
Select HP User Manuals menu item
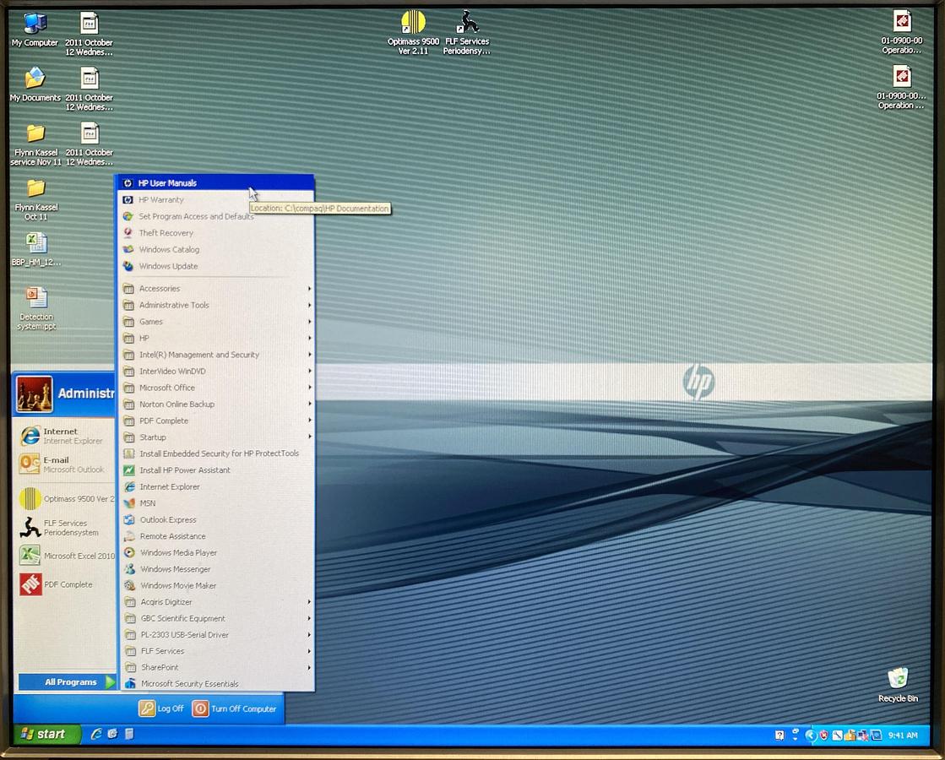[167, 183]
